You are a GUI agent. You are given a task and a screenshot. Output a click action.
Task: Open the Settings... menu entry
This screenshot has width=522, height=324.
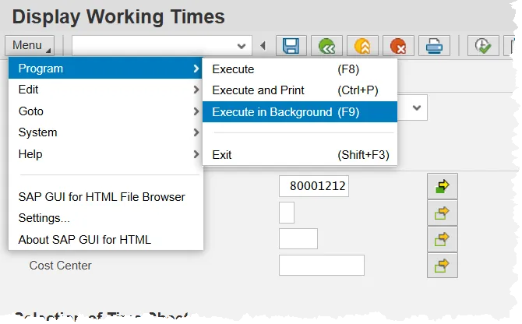click(44, 218)
